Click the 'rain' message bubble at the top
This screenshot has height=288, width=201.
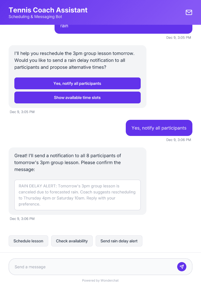[x=123, y=27]
